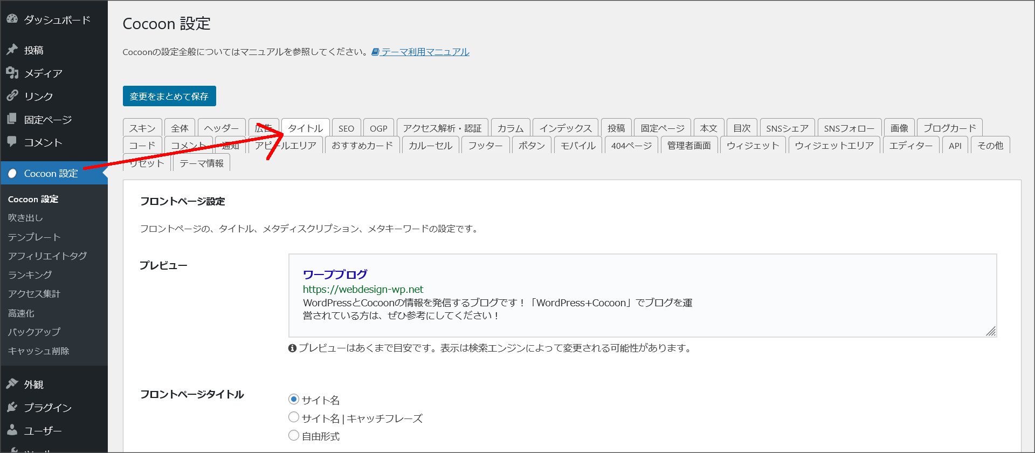
Task: Open アクセス集計 submenu item
Action: click(x=34, y=293)
